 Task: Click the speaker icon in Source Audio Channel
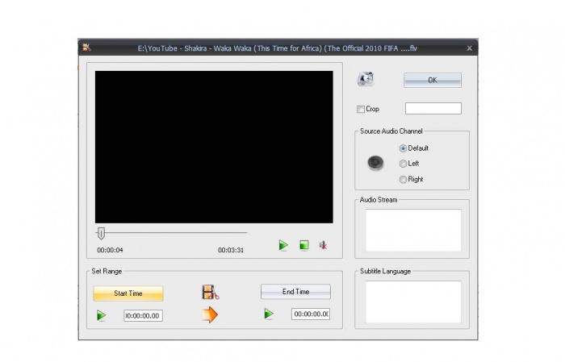375,163
